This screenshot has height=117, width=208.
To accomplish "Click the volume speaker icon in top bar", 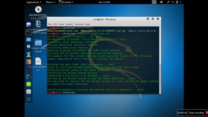I will tap(173, 2).
